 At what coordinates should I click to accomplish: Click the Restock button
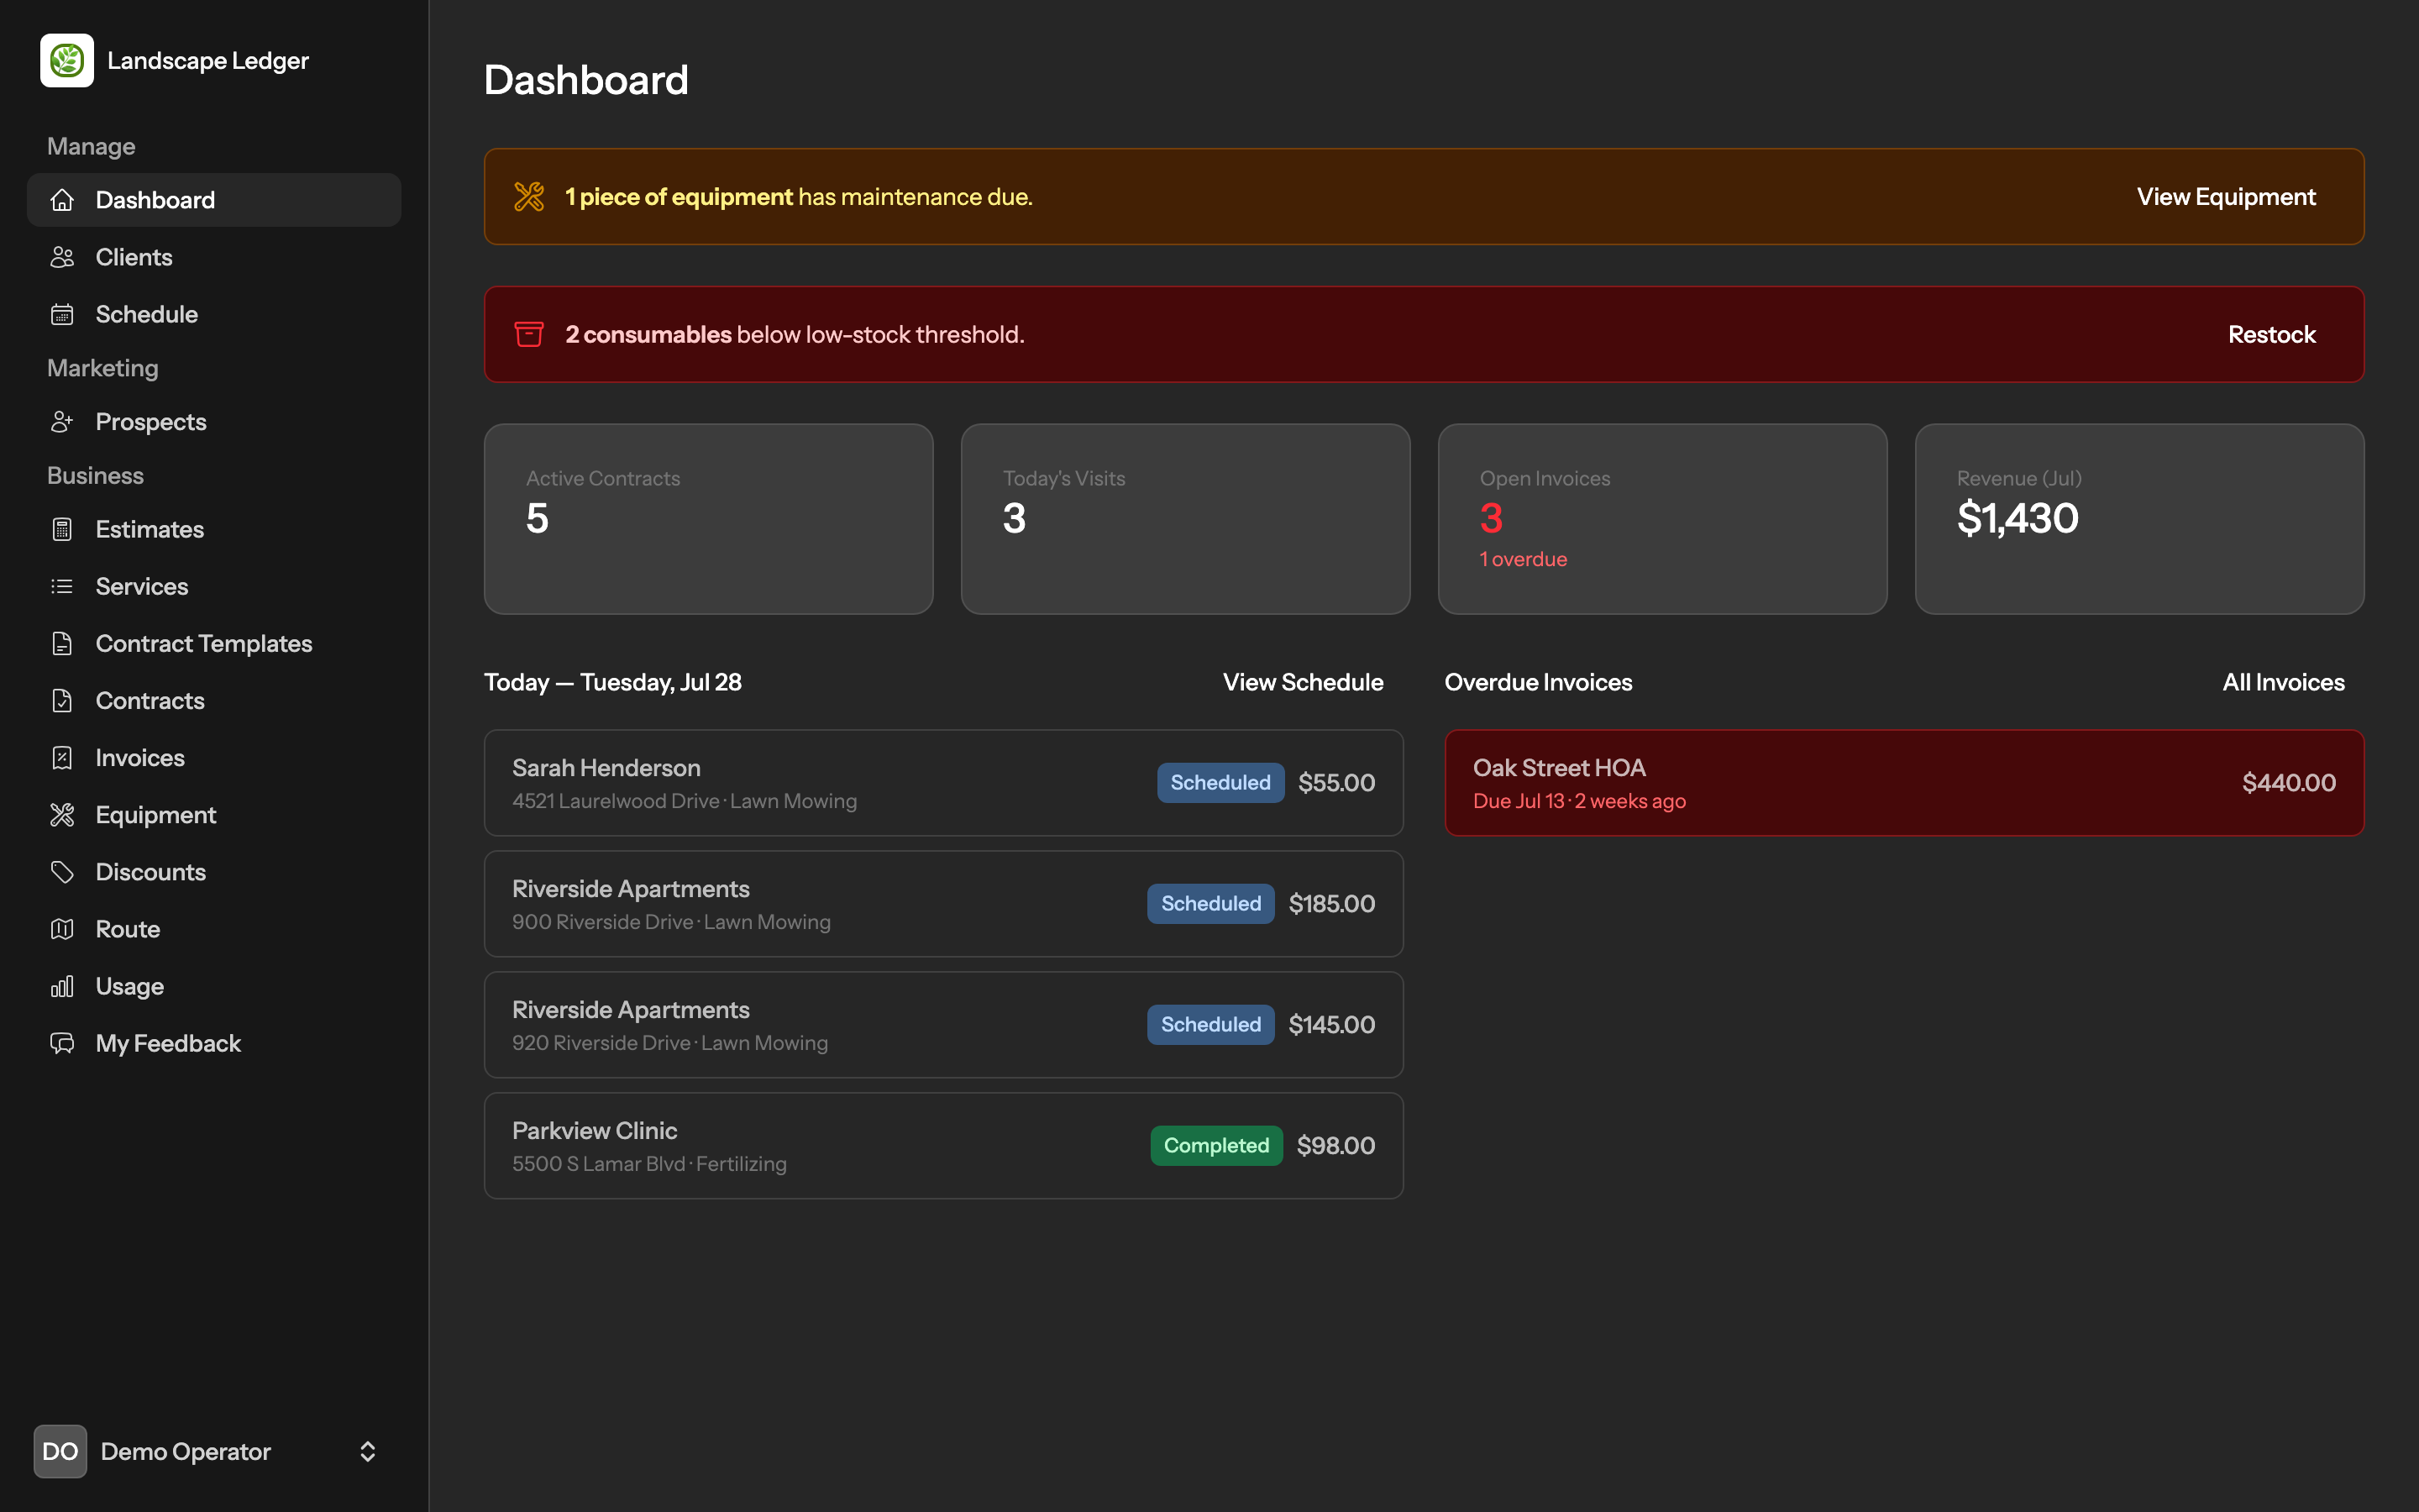pyautogui.click(x=2271, y=334)
